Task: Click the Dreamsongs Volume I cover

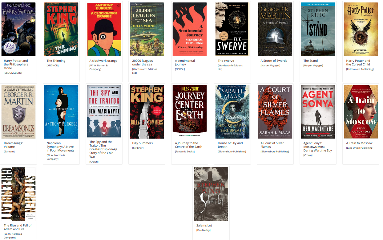Action: pyautogui.click(x=18, y=112)
